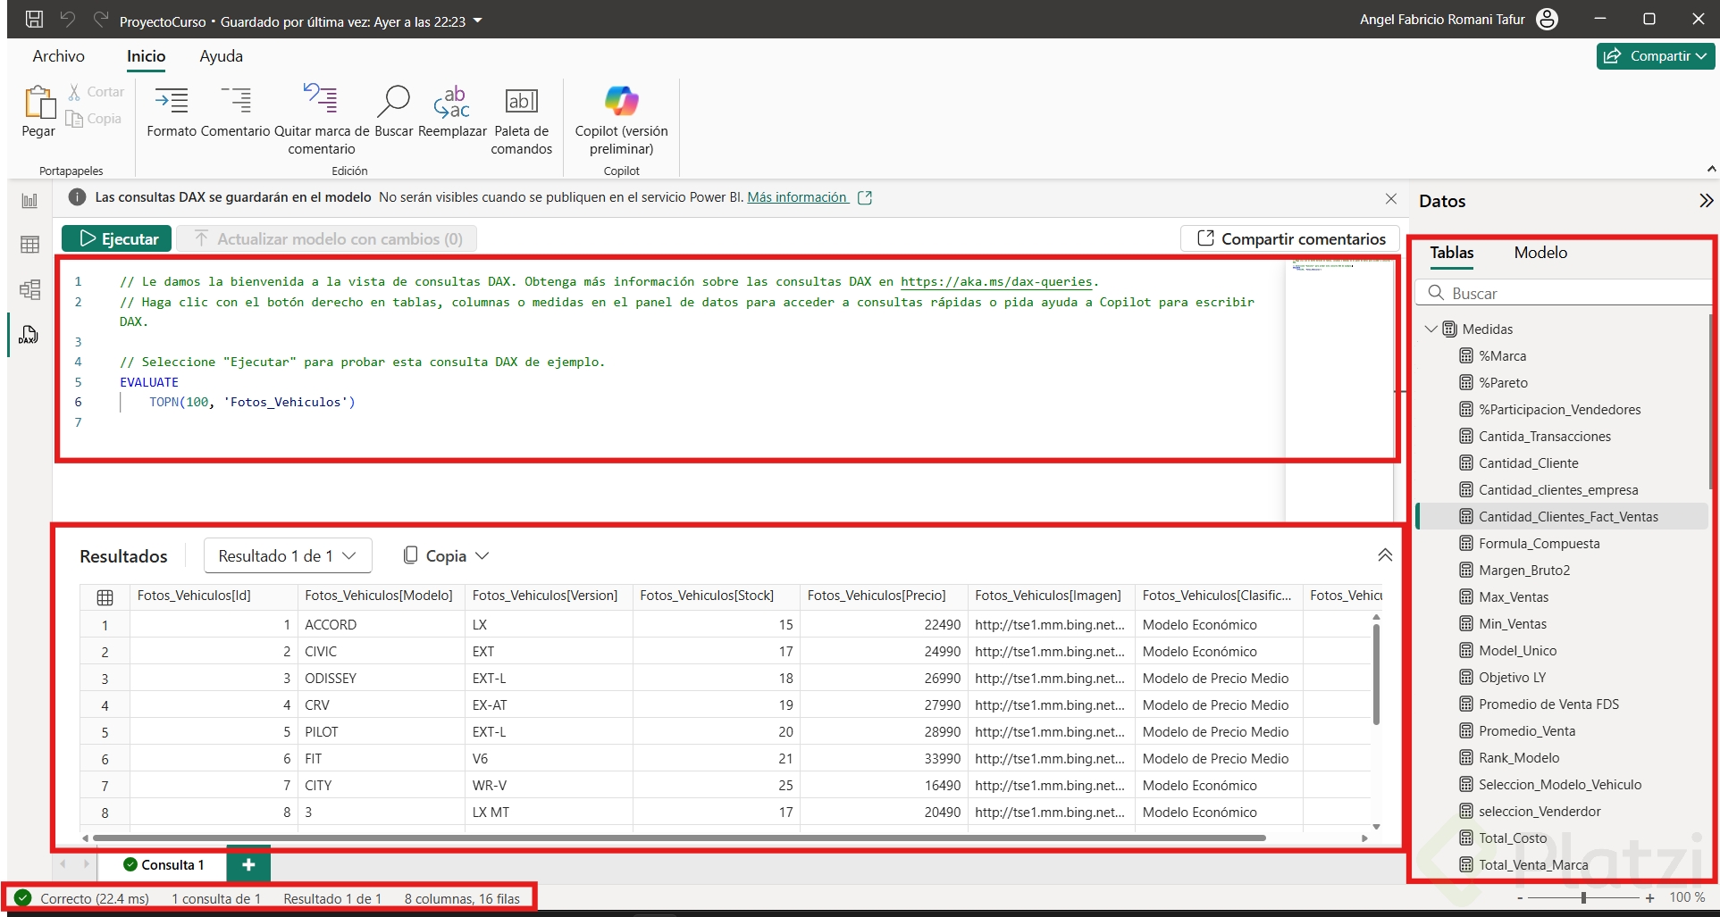The width and height of the screenshot is (1720, 917).
Task: Collapse the Resultados pane with chevron
Action: (x=1385, y=555)
